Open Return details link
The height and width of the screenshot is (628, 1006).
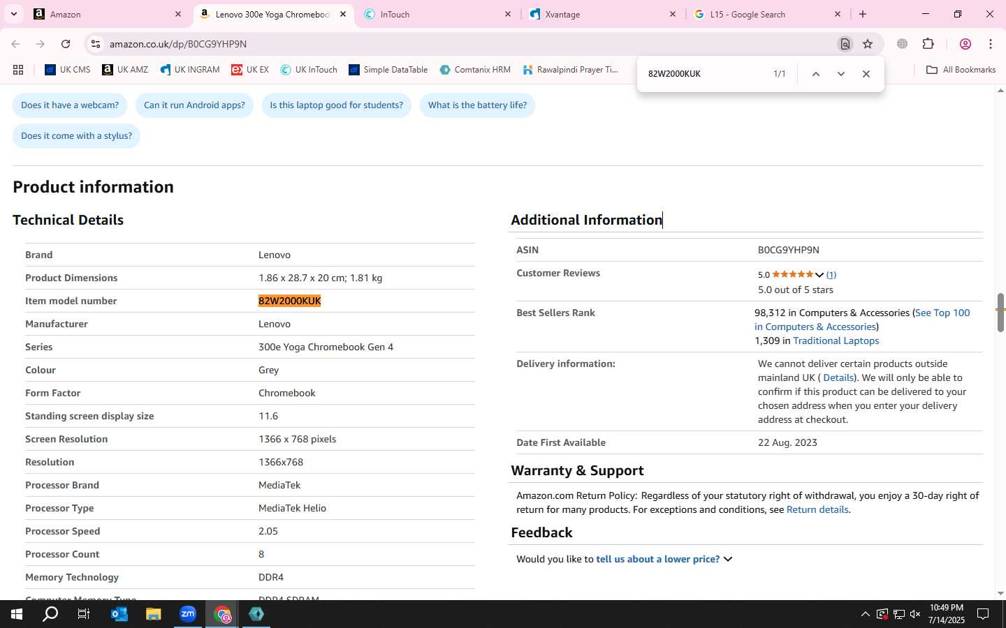pyautogui.click(x=817, y=509)
